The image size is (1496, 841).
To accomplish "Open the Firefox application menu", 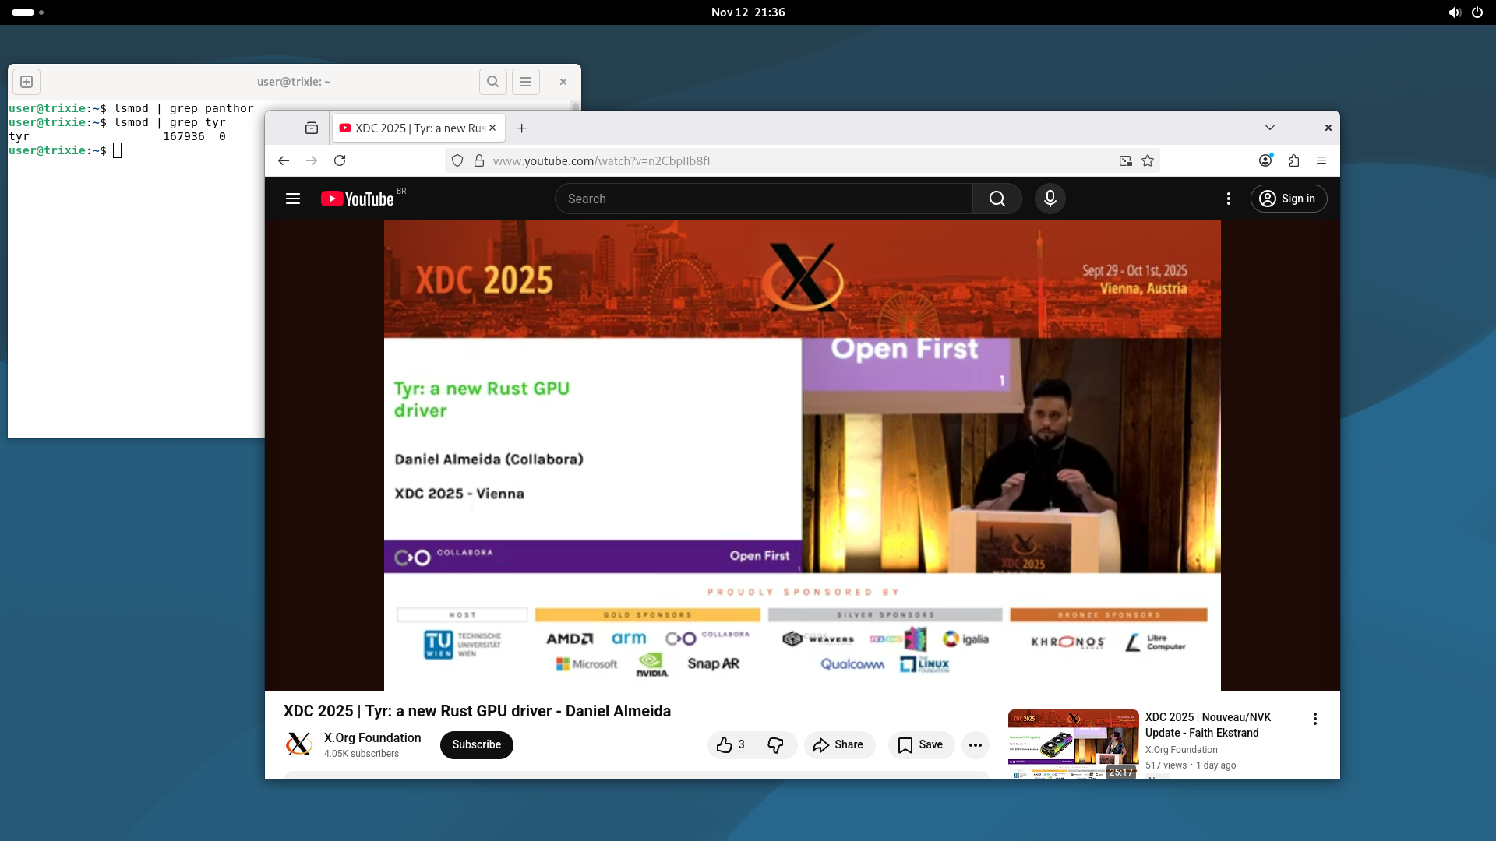I will 1321,160.
